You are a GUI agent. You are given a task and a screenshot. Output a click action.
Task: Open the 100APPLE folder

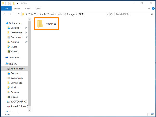(47, 24)
